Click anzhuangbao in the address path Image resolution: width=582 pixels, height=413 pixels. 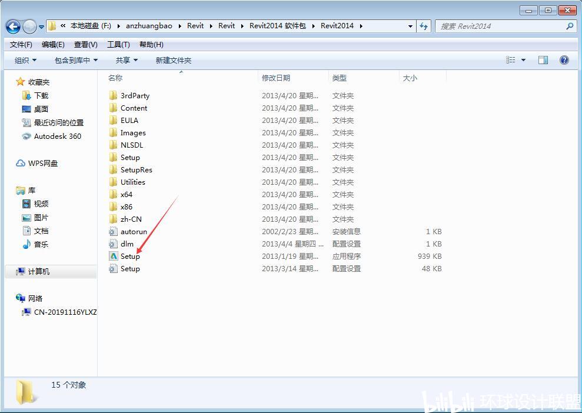coord(149,26)
